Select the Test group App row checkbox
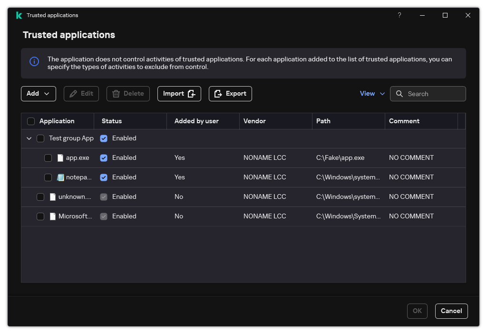This screenshot has width=487, height=334. click(x=40, y=138)
